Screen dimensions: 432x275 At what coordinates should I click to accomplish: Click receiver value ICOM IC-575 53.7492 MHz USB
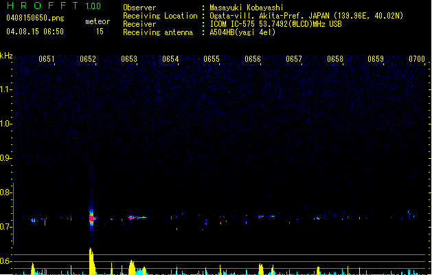(x=275, y=24)
